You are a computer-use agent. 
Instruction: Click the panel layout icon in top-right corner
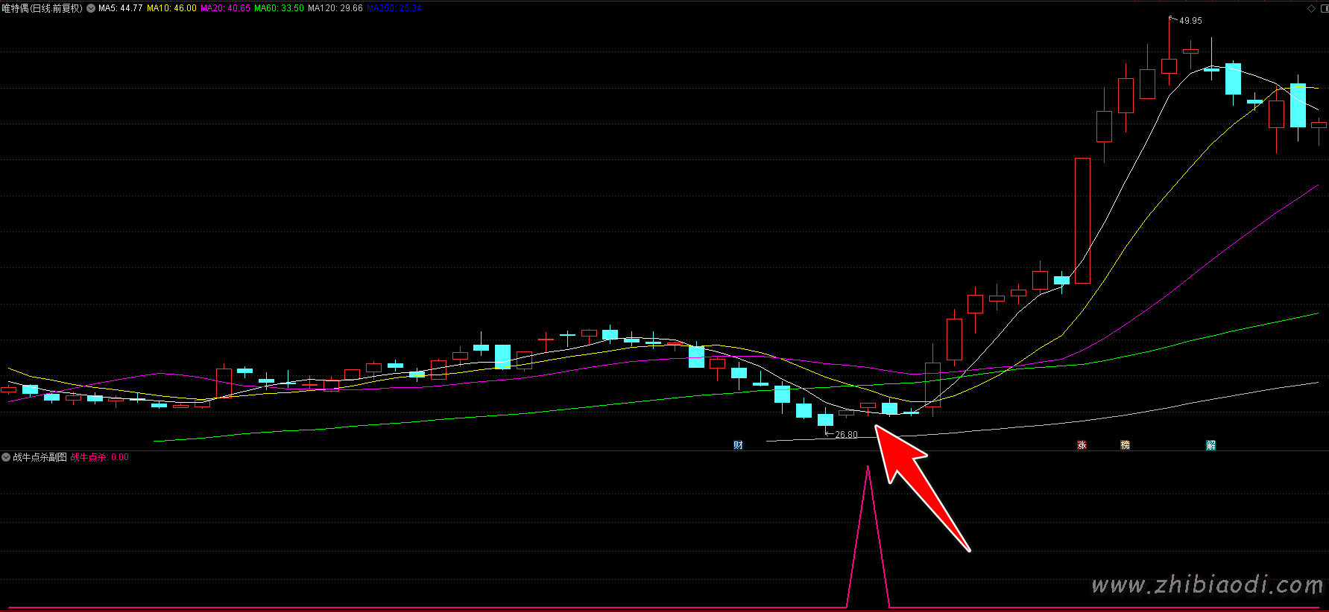click(x=1323, y=8)
